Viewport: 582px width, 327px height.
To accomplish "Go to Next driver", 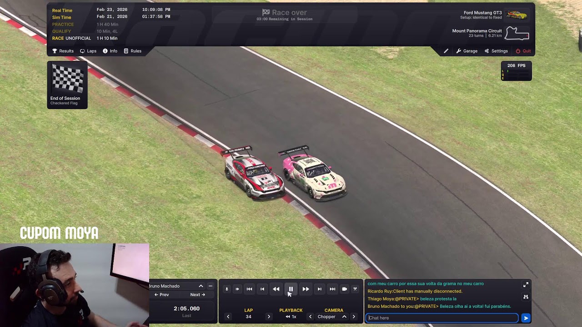I will click(198, 295).
